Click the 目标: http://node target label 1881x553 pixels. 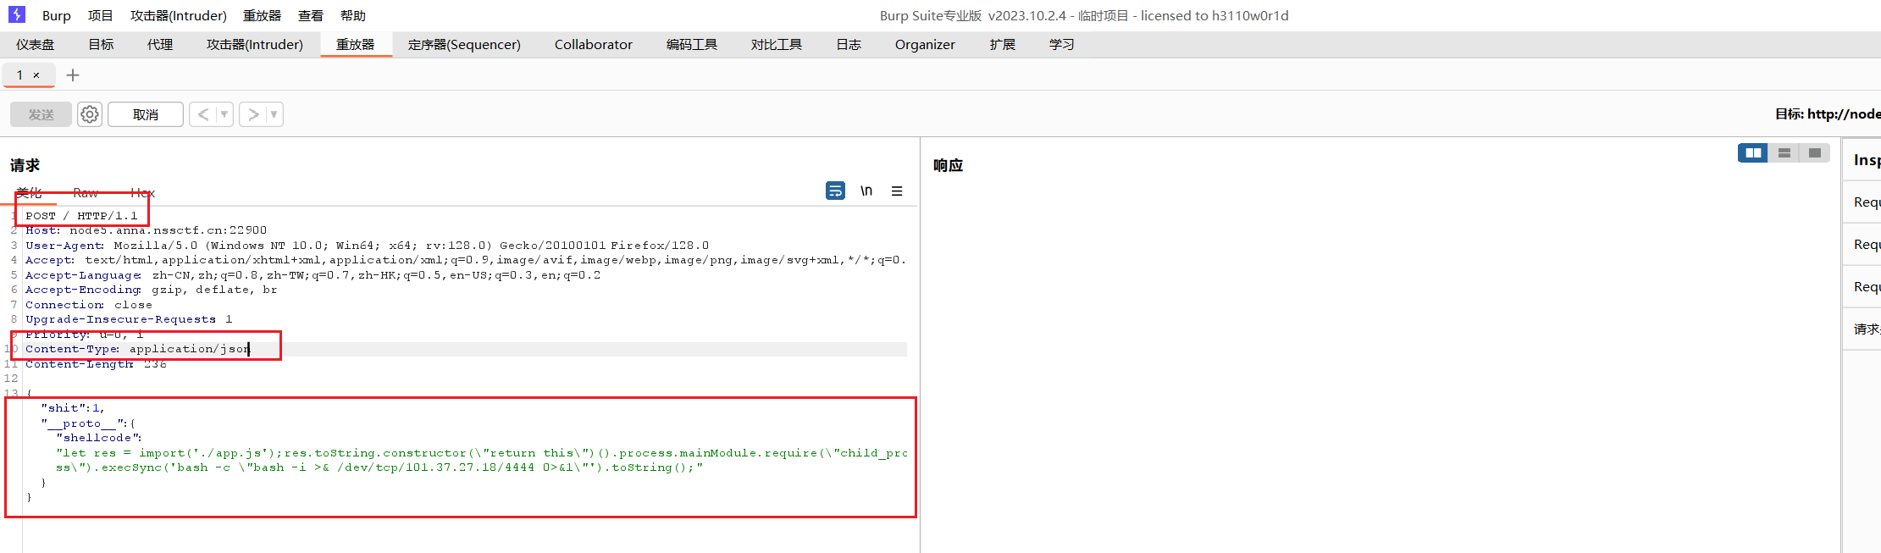pos(1828,113)
